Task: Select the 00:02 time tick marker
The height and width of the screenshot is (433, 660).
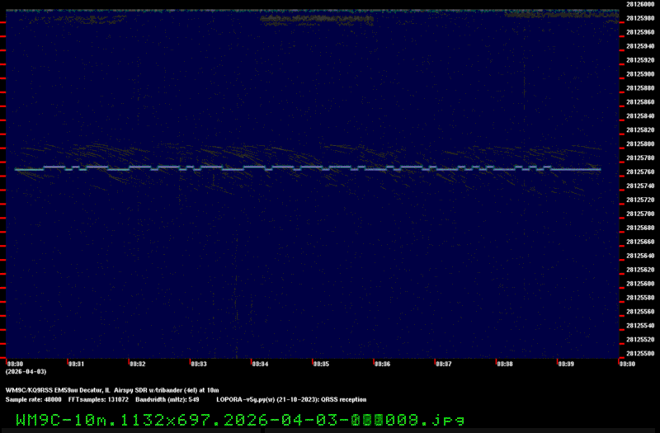Action: click(x=137, y=363)
